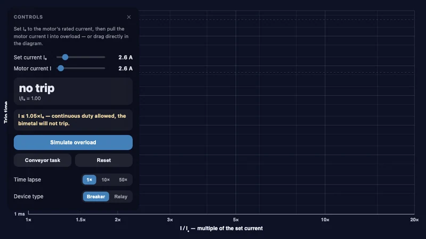Screen dimensions: 426x239
Task: Click the Set current value 2.6 A
Action: [x=126, y=57]
